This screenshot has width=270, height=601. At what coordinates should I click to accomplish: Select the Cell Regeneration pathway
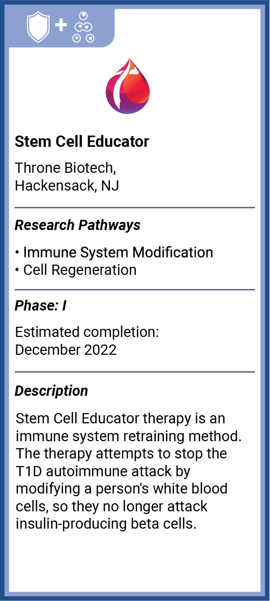click(x=80, y=270)
